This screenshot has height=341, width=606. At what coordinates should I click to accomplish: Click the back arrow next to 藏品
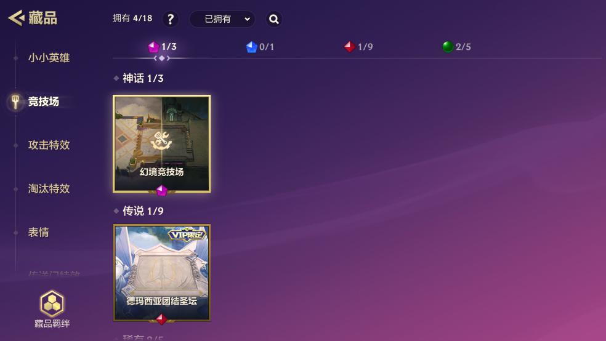[16, 18]
